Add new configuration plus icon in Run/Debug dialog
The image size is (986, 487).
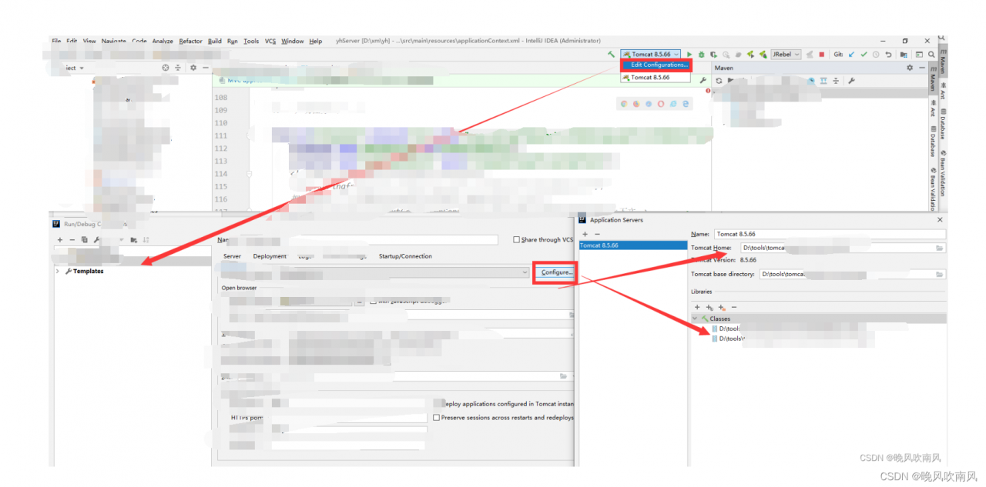60,240
